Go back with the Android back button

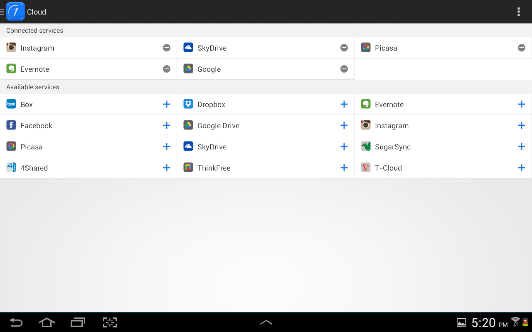[16, 322]
